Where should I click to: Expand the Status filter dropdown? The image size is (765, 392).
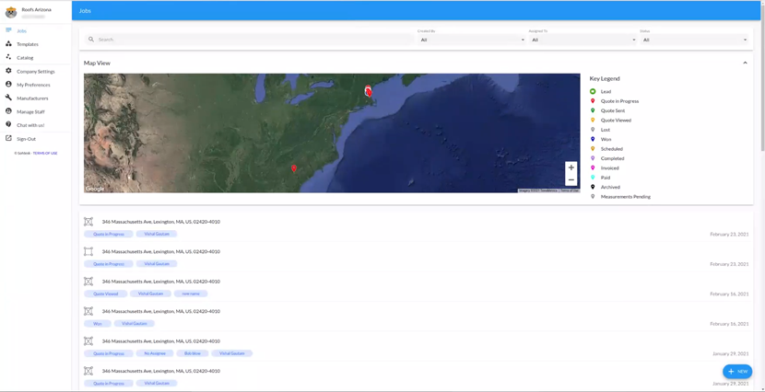pos(694,40)
